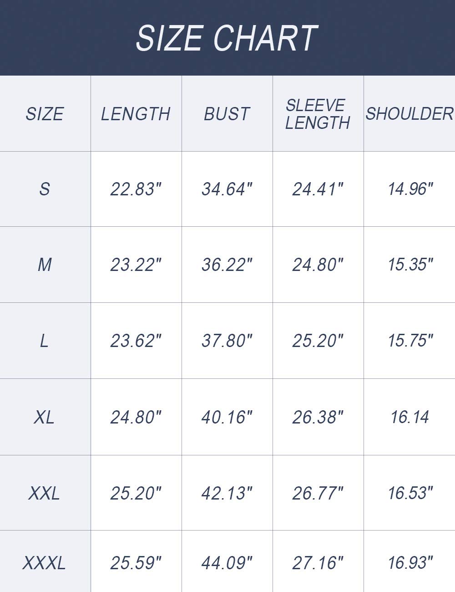This screenshot has height=592, width=455.
Task: Select the L size row label
Action: coord(44,341)
